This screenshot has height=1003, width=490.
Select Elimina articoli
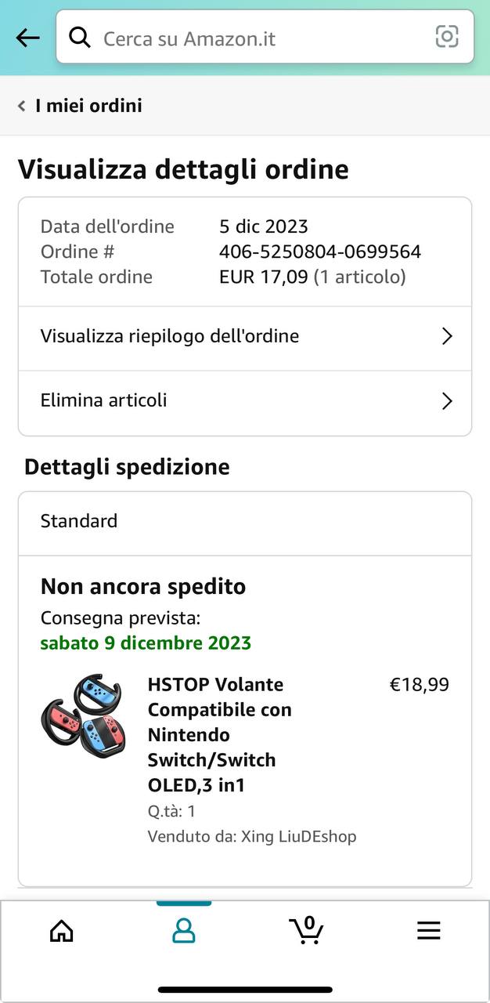pos(245,401)
